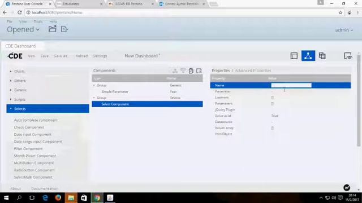Reload the page with the browser refresh icon
Image resolution: width=362 pixels, height=203 pixels.
coord(19,12)
